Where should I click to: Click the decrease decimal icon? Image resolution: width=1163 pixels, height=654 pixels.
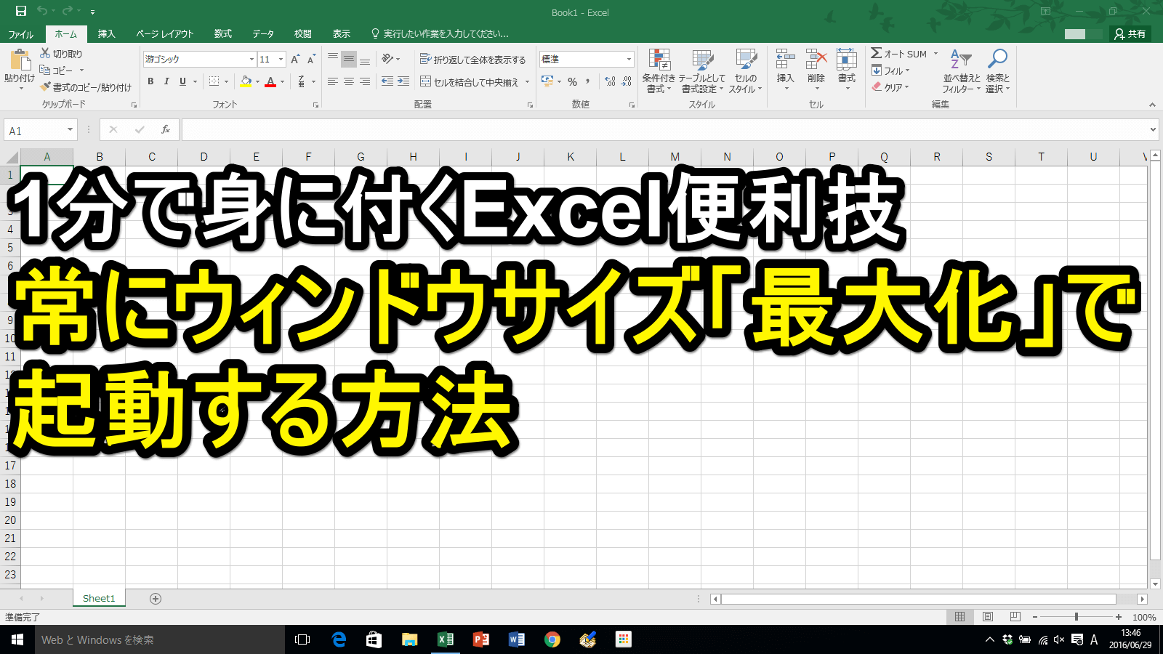click(x=627, y=81)
